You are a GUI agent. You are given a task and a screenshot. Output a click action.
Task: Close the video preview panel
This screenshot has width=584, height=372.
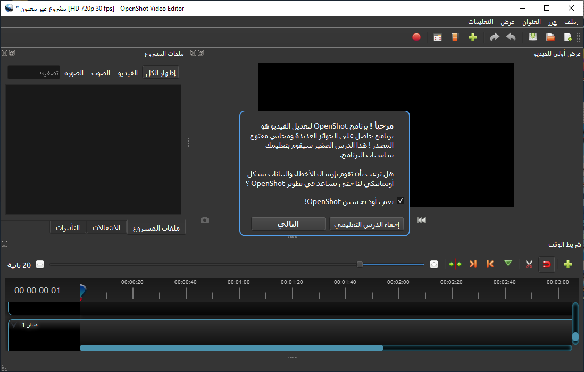[x=193, y=53]
